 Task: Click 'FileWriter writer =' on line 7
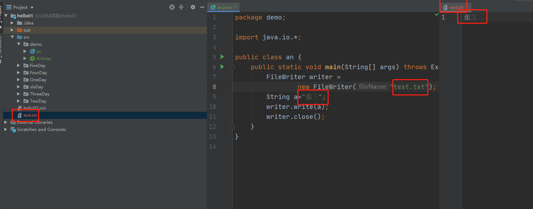[303, 77]
